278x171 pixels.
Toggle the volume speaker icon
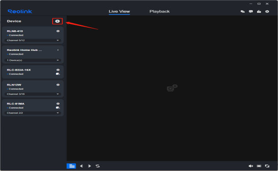coord(251,166)
